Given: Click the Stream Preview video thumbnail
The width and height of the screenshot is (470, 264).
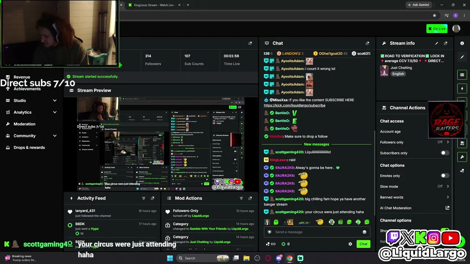Looking at the screenshot, I should pos(160,144).
